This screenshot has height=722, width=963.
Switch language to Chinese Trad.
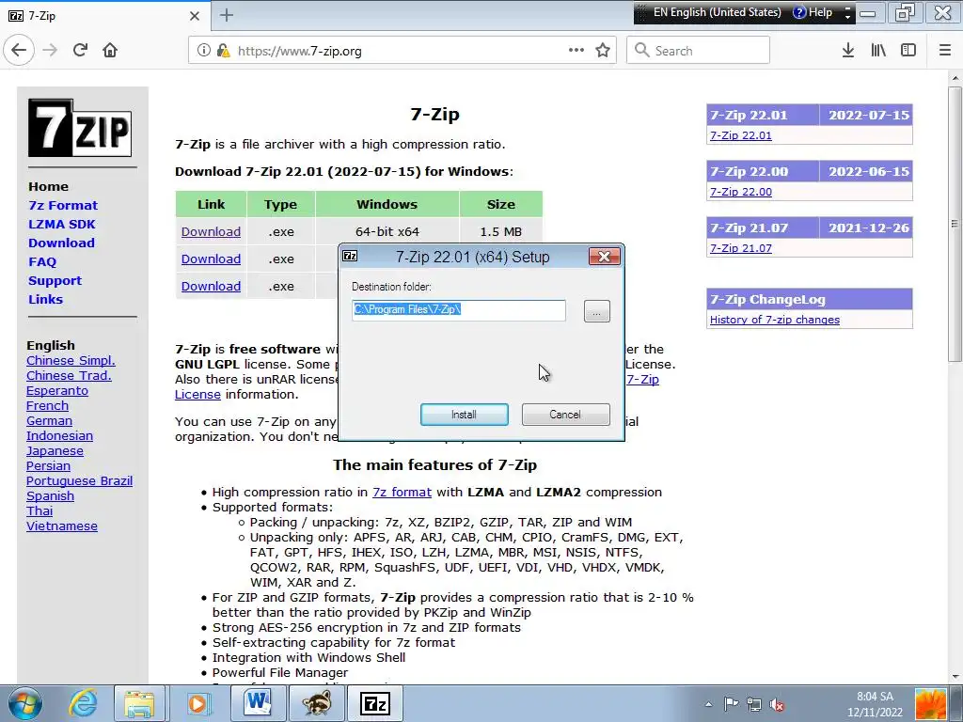[69, 376]
